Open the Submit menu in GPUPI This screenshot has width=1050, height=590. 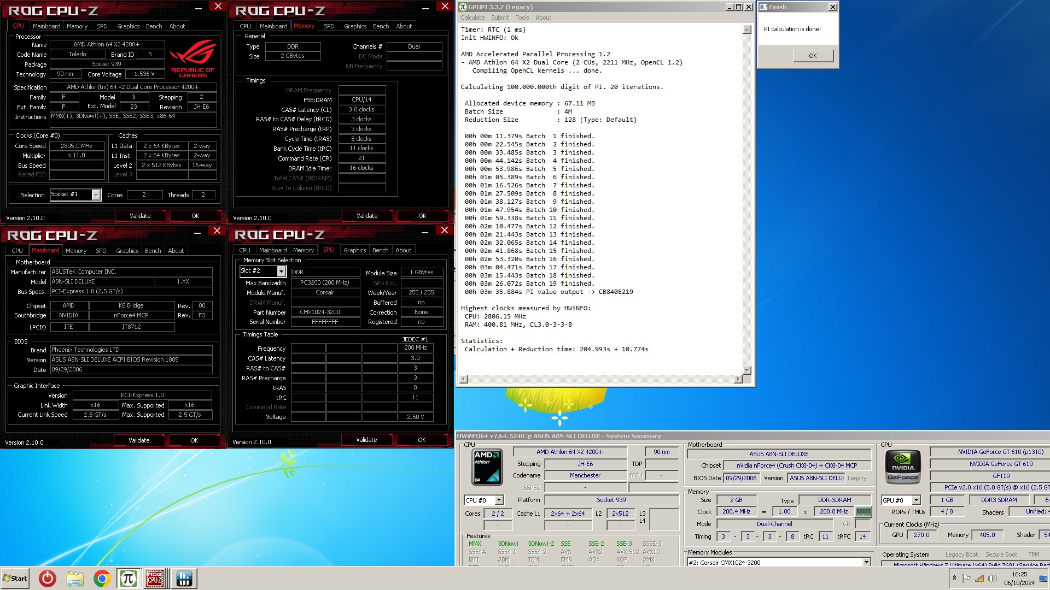499,17
